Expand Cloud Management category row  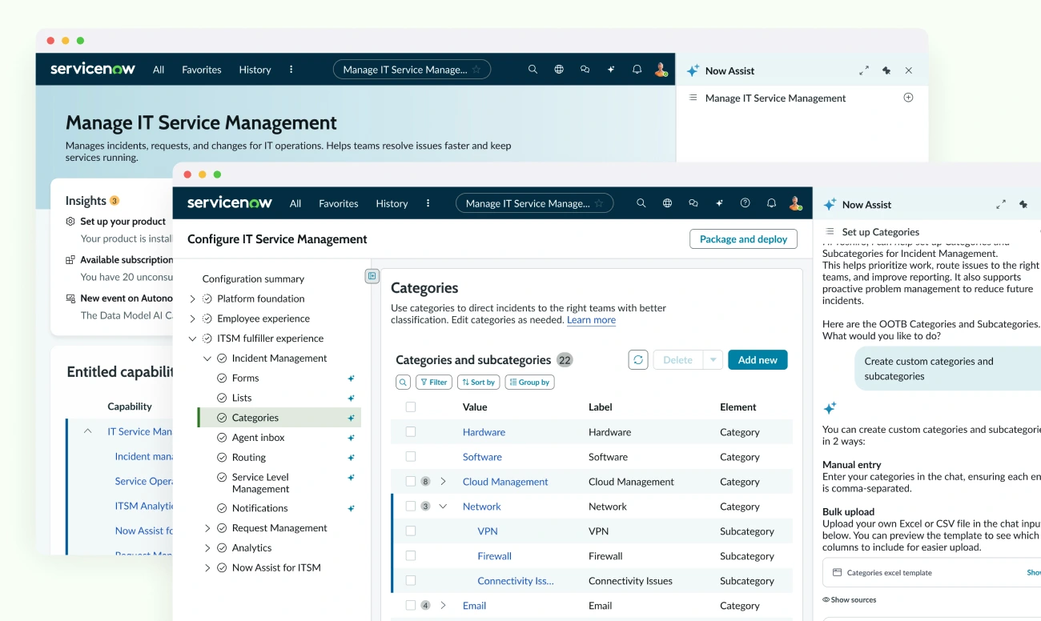443,481
